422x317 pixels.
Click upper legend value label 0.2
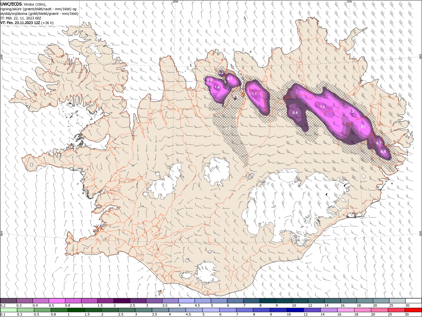(3, 305)
